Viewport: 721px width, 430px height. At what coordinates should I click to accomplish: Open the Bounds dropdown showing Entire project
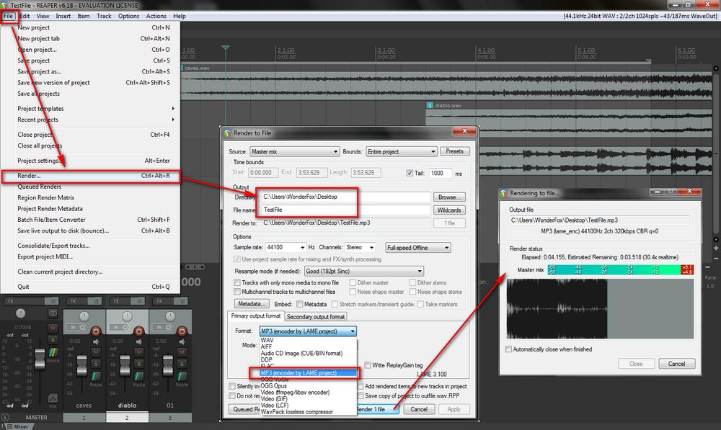point(402,151)
